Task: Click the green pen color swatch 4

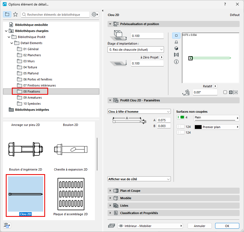Action: tap(181, 117)
